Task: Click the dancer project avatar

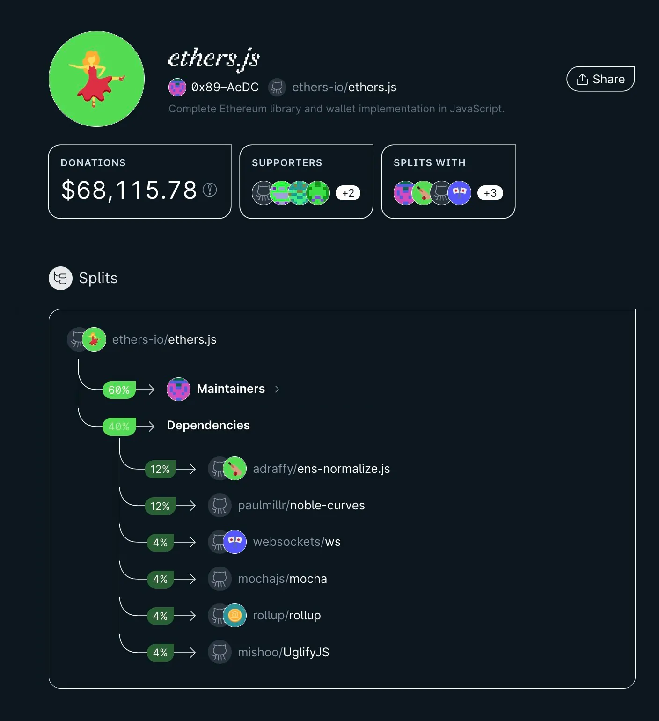Action: click(x=96, y=79)
